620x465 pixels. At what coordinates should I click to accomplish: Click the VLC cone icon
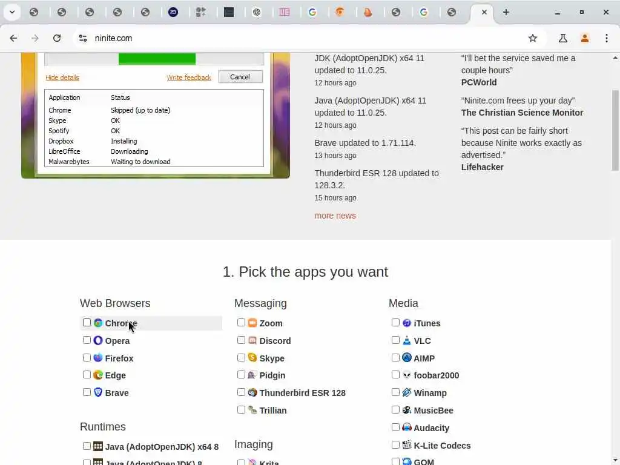pos(407,340)
